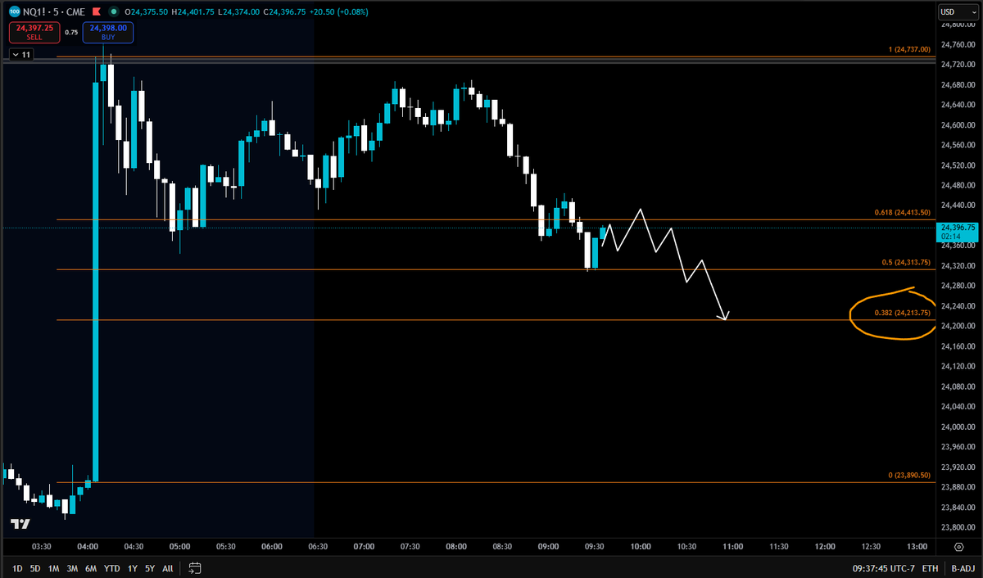Click the 11:00 time axis label
The height and width of the screenshot is (578, 983).
(733, 546)
